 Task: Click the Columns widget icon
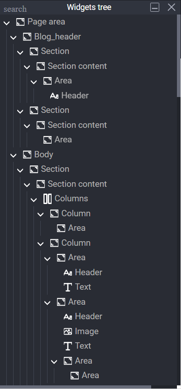tap(48, 199)
